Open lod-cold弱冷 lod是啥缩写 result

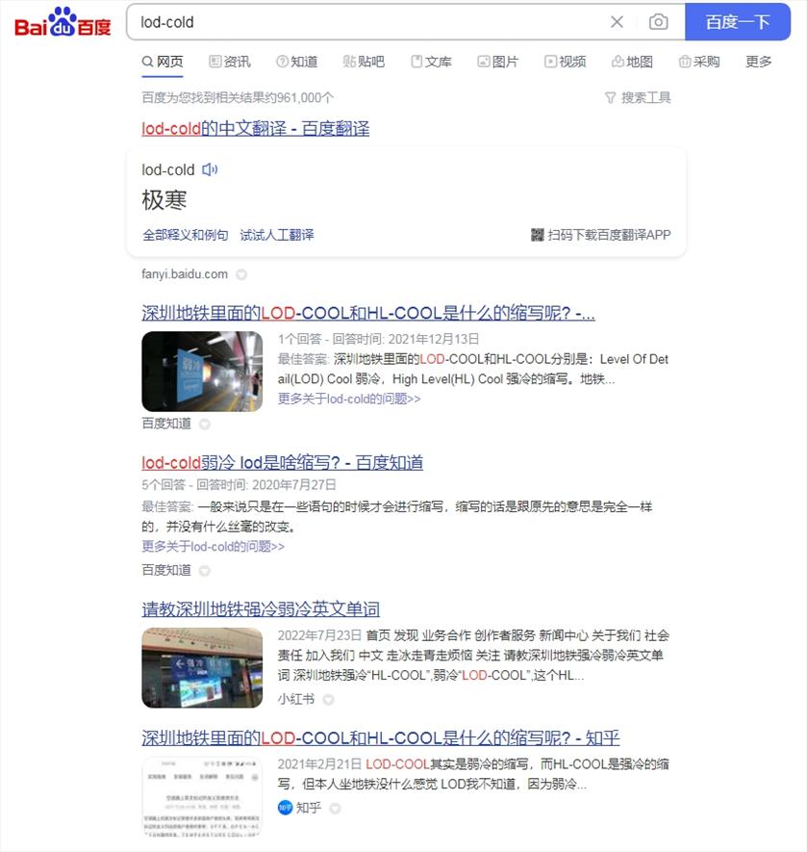tap(283, 462)
